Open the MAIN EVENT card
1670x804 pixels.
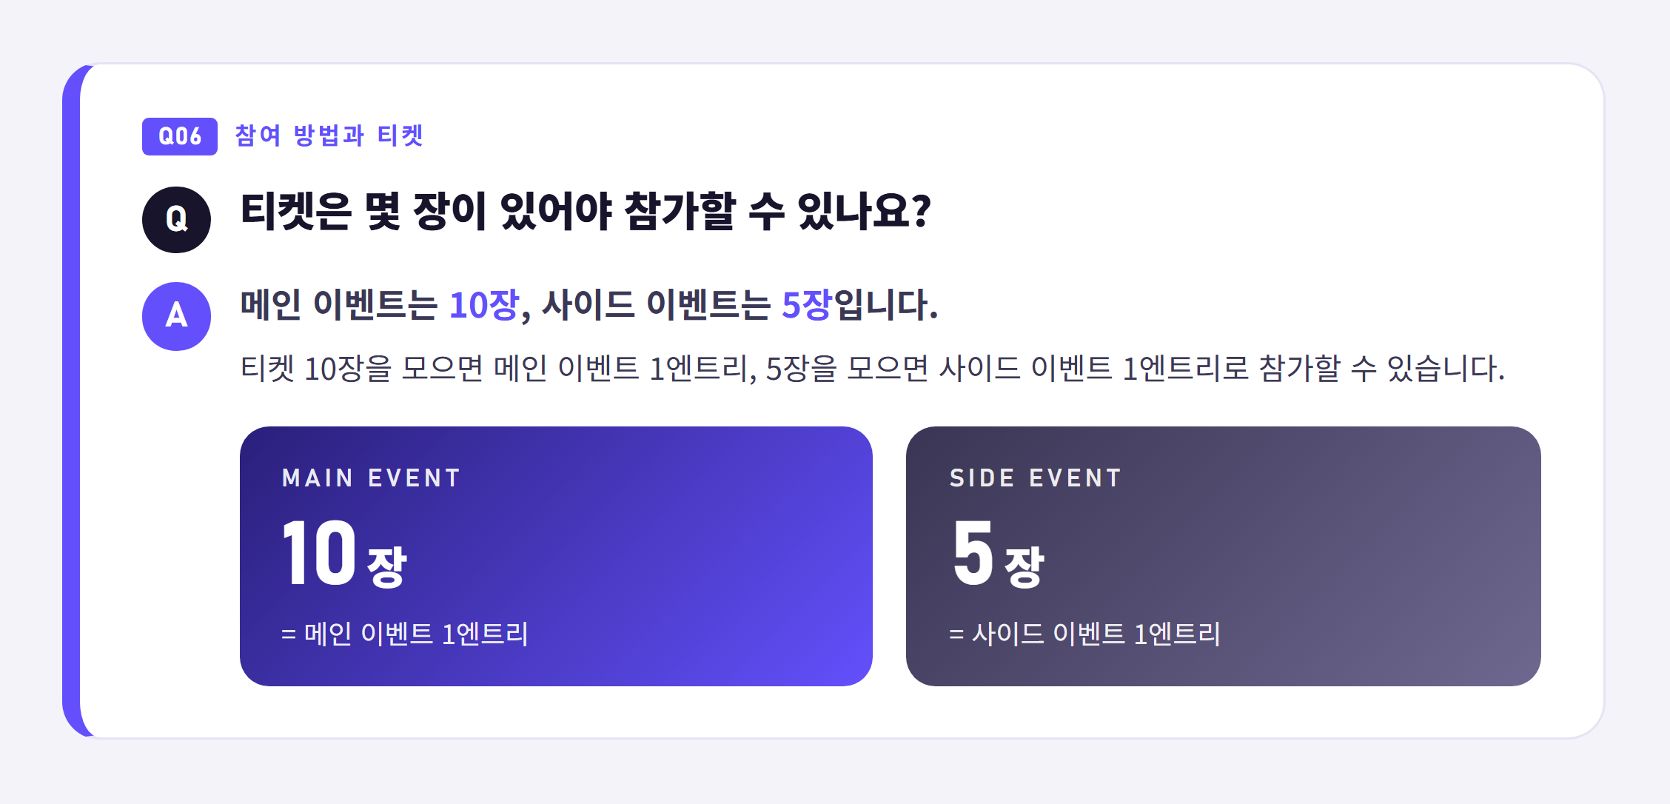(x=556, y=556)
